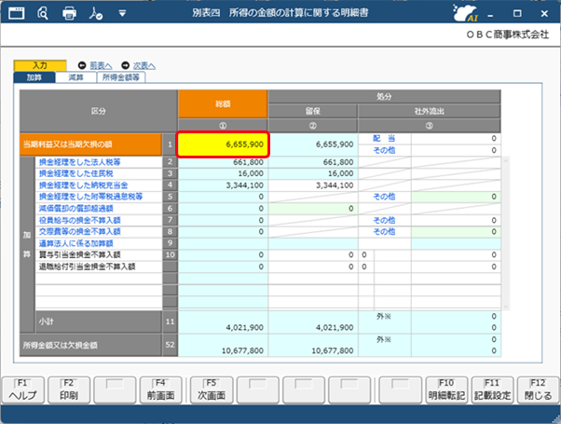Click the PDF export icon
561x424 pixels.
96,14
